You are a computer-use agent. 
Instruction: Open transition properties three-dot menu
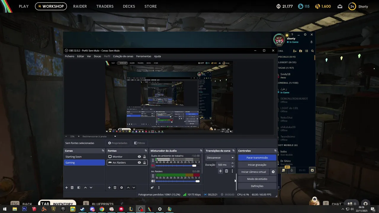coord(232,171)
